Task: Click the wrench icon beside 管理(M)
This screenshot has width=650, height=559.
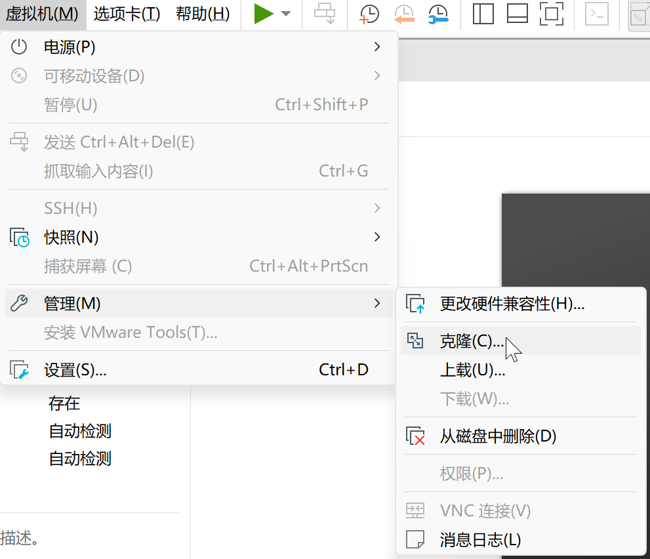Action: 19,304
